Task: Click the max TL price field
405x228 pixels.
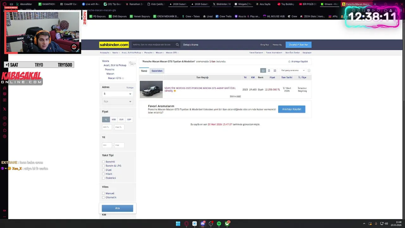Action: [119, 127]
